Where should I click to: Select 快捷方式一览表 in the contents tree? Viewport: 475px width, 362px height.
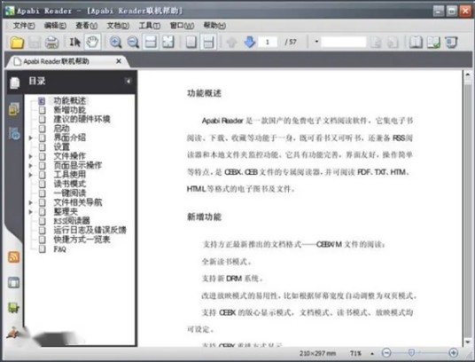tap(82, 240)
